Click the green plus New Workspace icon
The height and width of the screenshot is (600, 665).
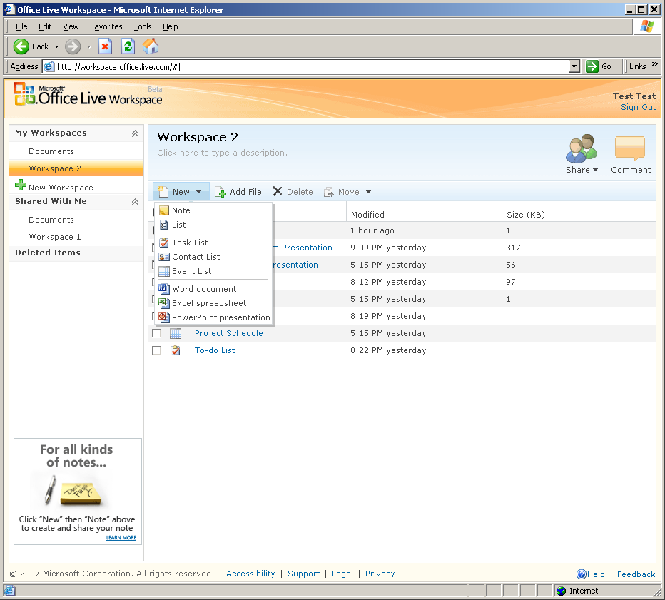21,185
